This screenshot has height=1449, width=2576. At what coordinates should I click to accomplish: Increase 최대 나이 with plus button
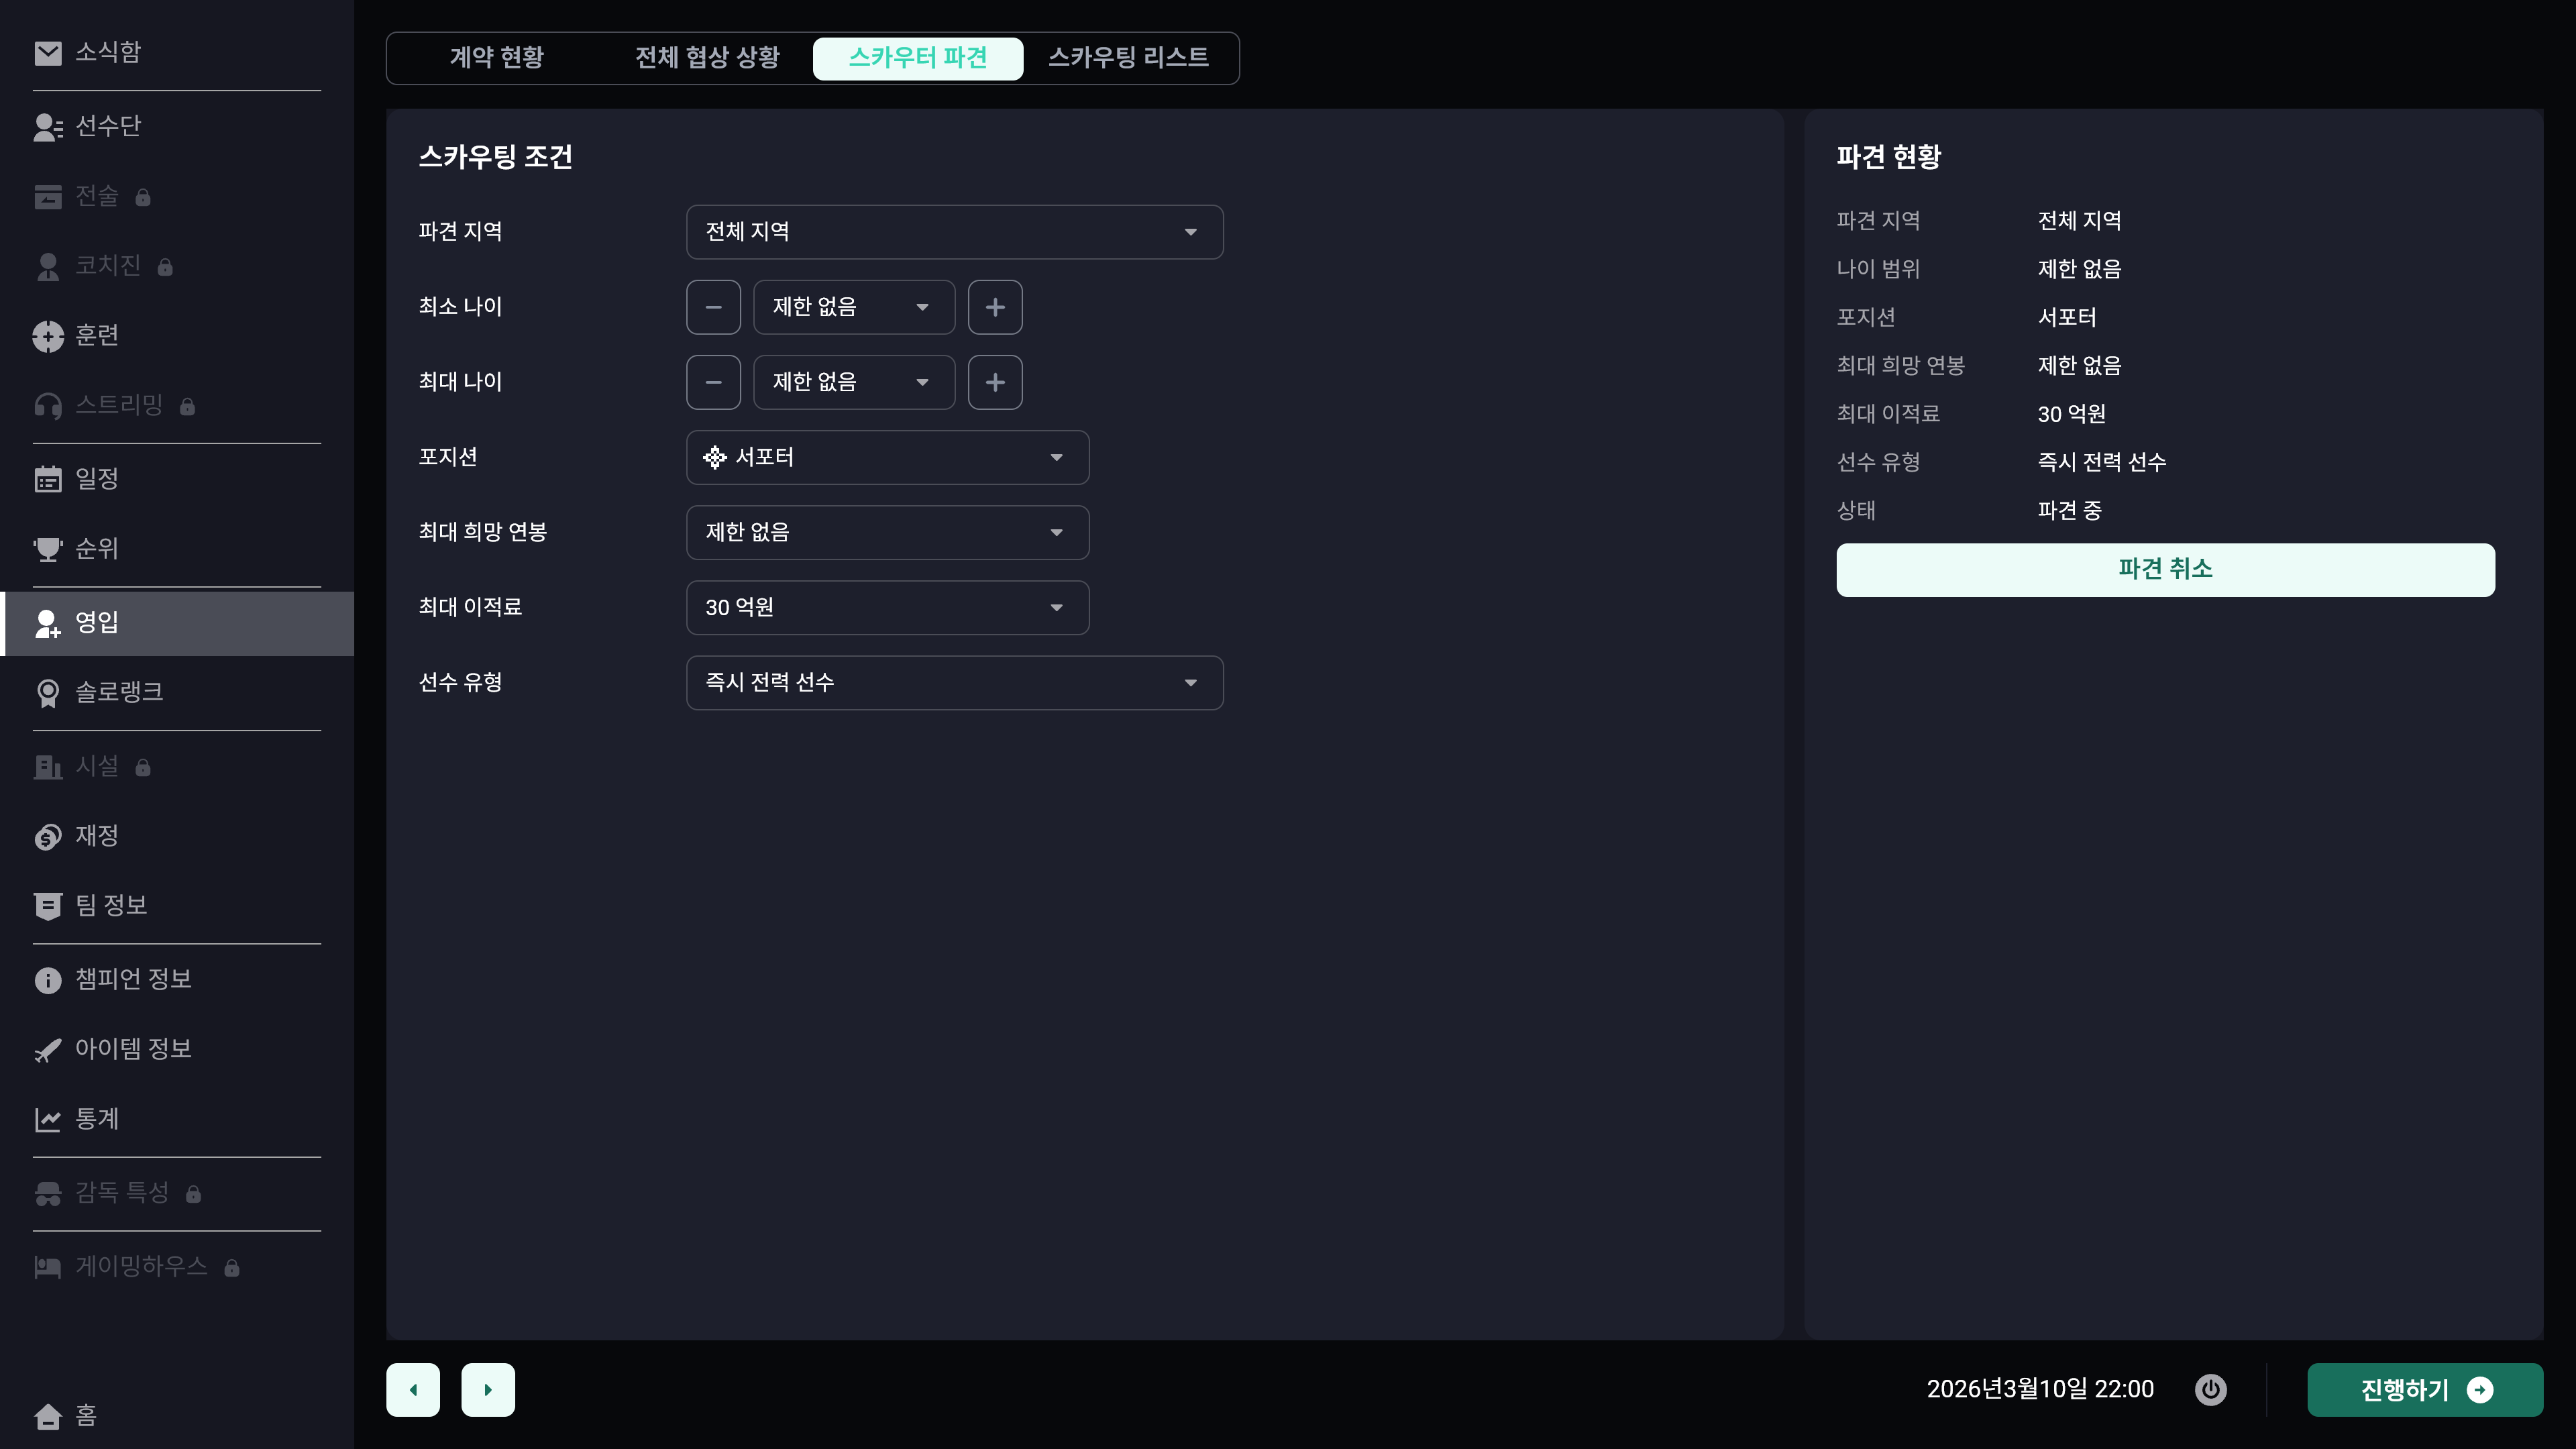click(994, 382)
